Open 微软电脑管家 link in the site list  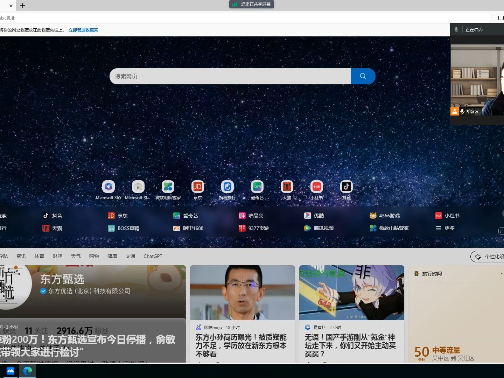tap(389, 228)
